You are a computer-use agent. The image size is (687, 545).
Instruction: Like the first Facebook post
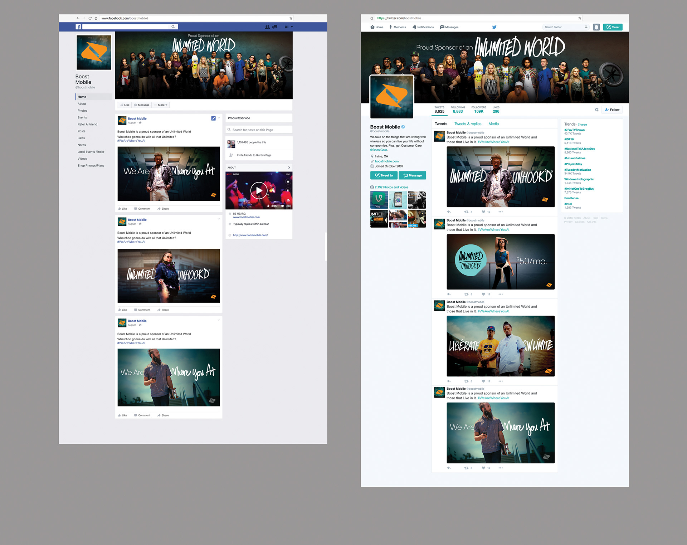pyautogui.click(x=122, y=209)
